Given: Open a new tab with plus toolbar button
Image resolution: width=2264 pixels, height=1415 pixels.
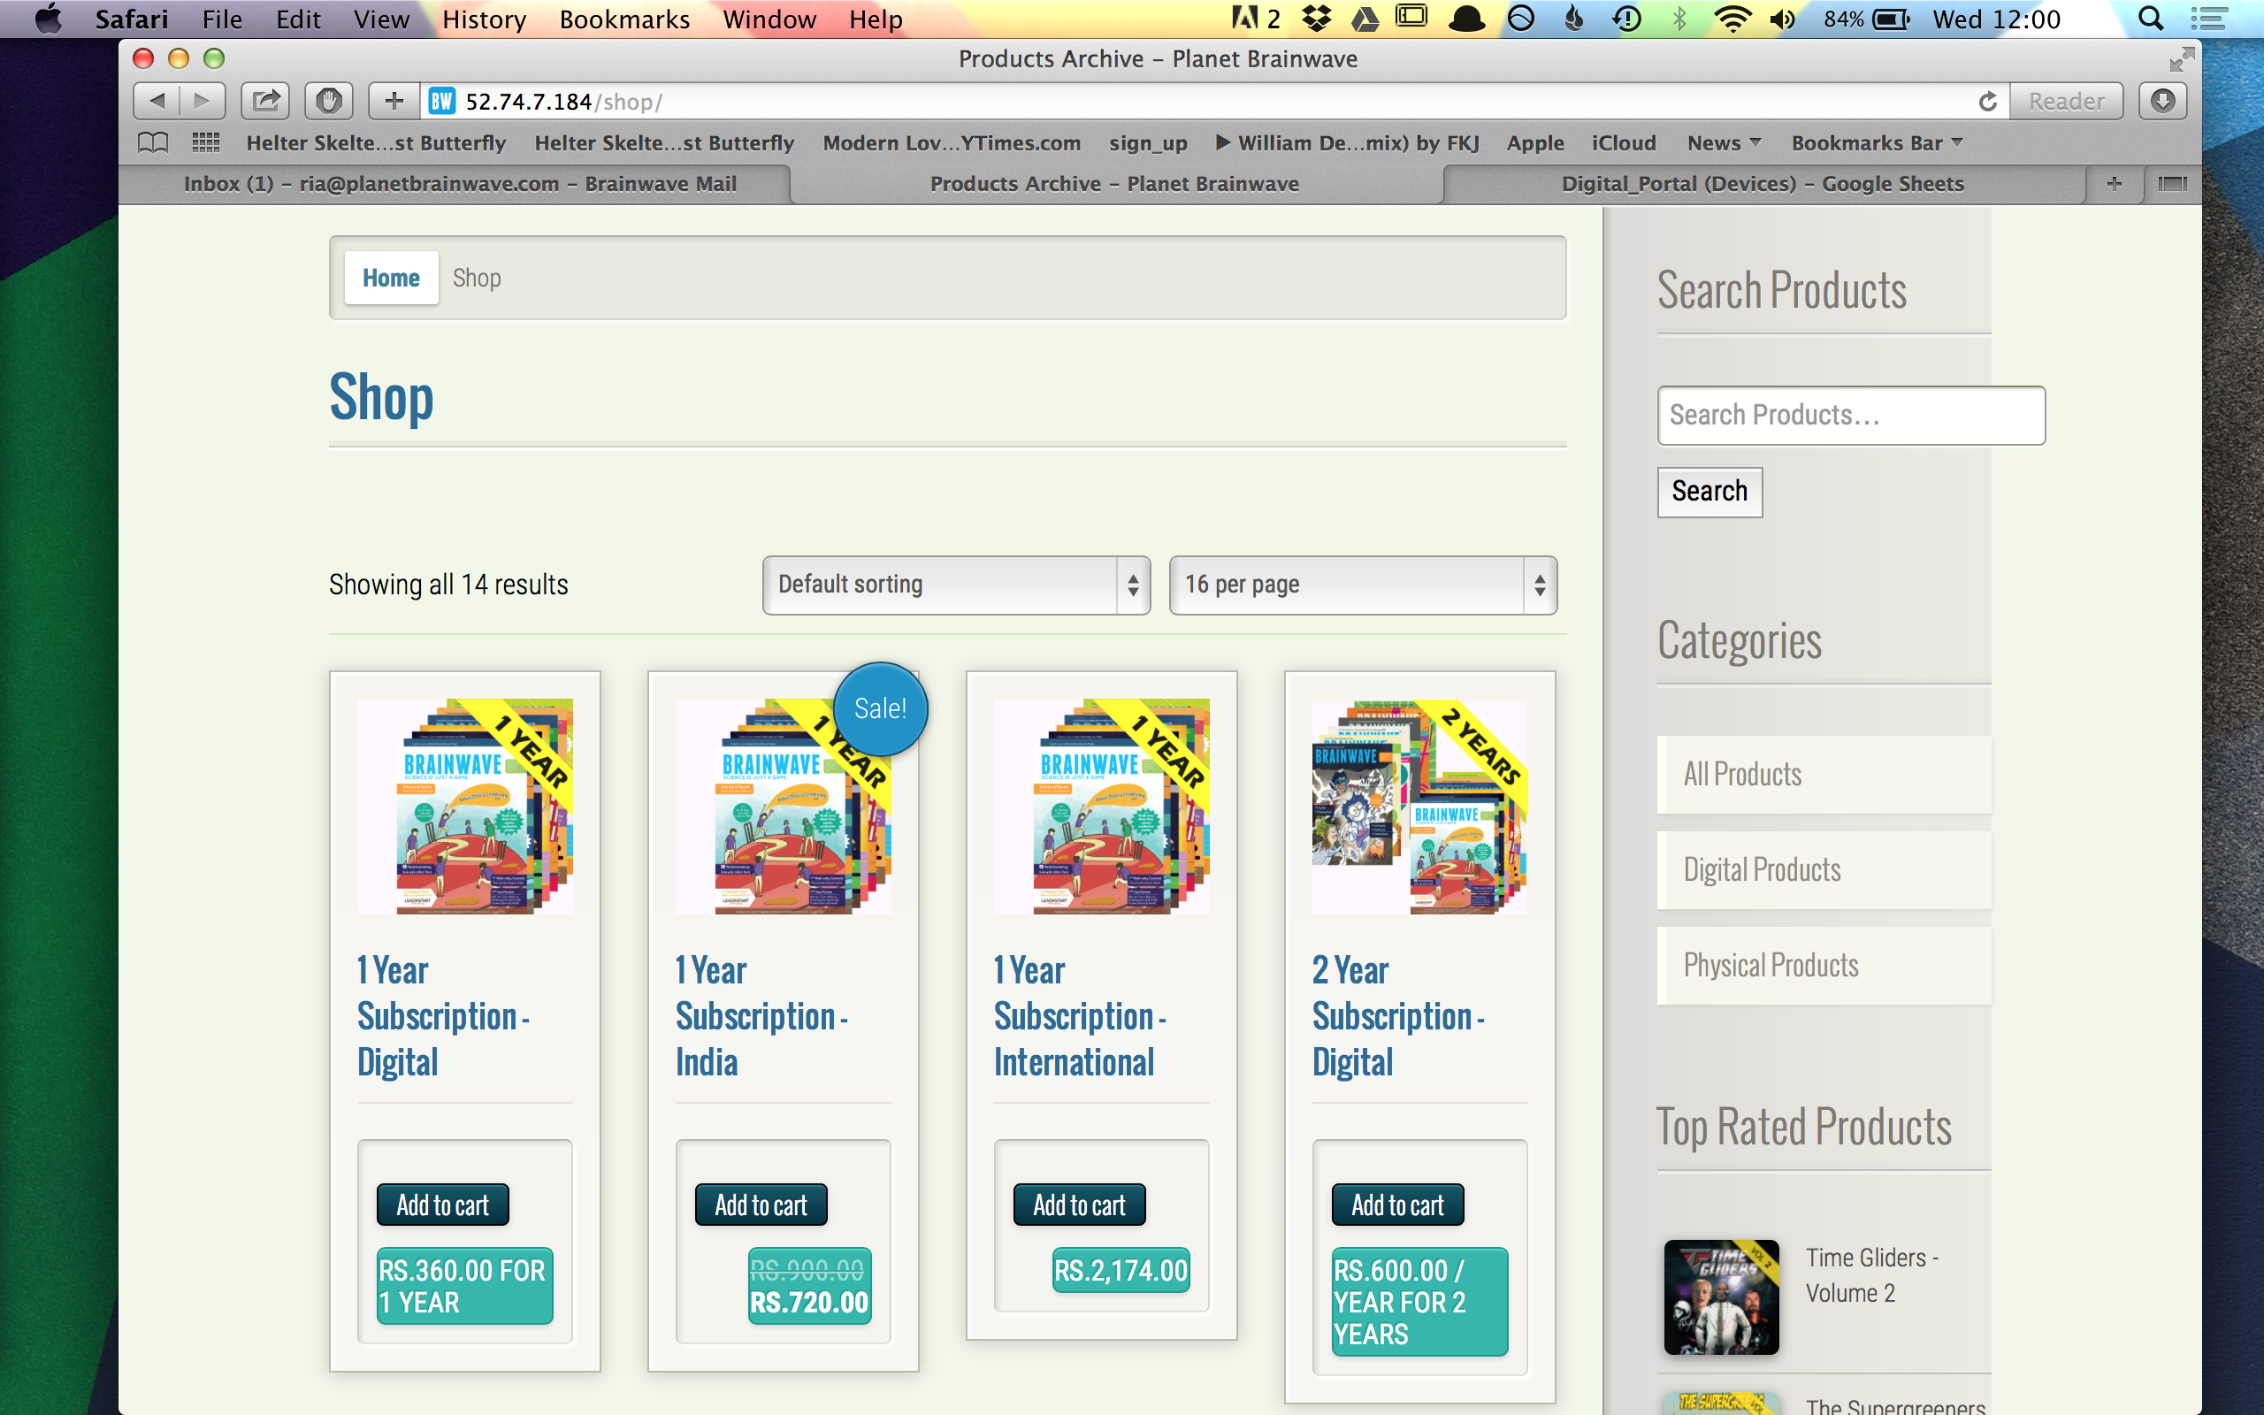Looking at the screenshot, I should (x=394, y=101).
